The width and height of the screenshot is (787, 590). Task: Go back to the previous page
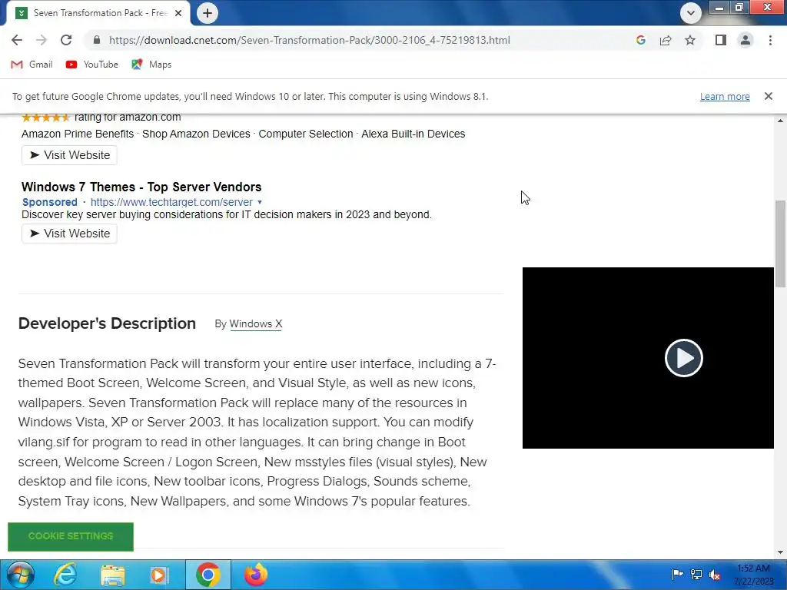click(17, 40)
